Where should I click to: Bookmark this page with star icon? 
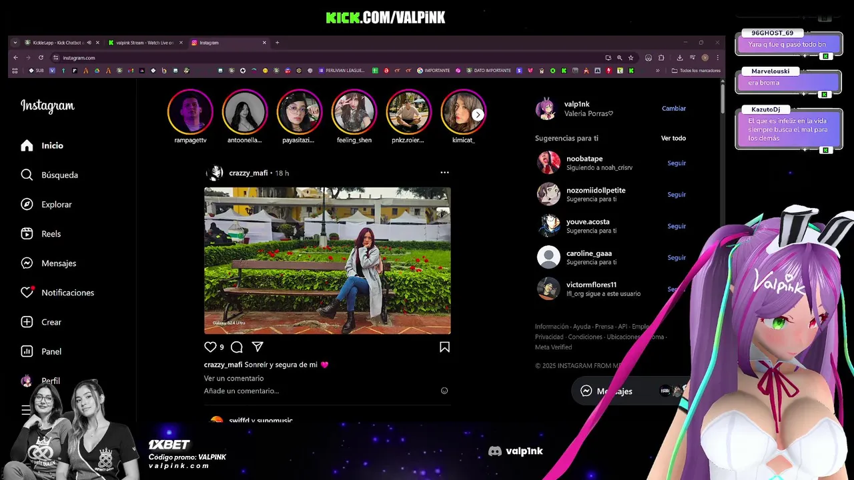pos(630,57)
